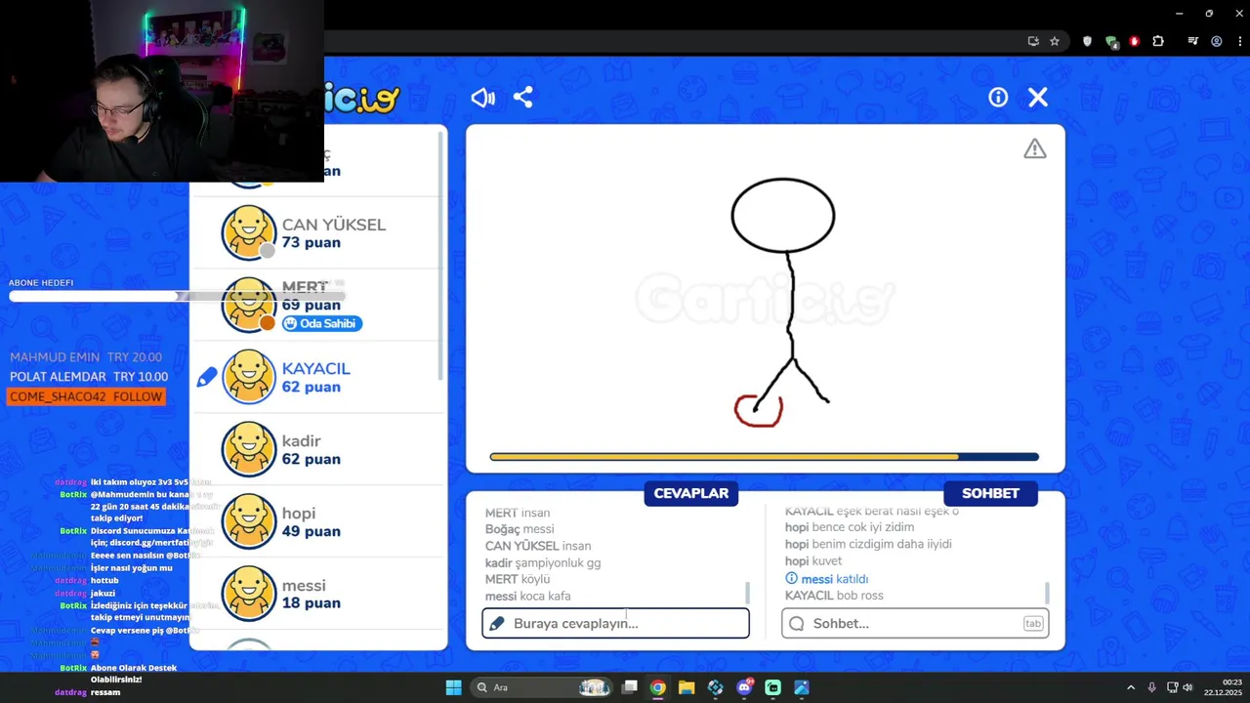Open the media controls icon
The height and width of the screenshot is (703, 1250).
click(1193, 41)
